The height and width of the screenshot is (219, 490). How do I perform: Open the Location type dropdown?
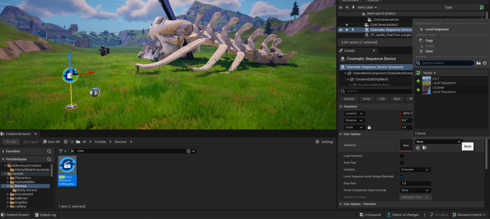[x=354, y=114]
